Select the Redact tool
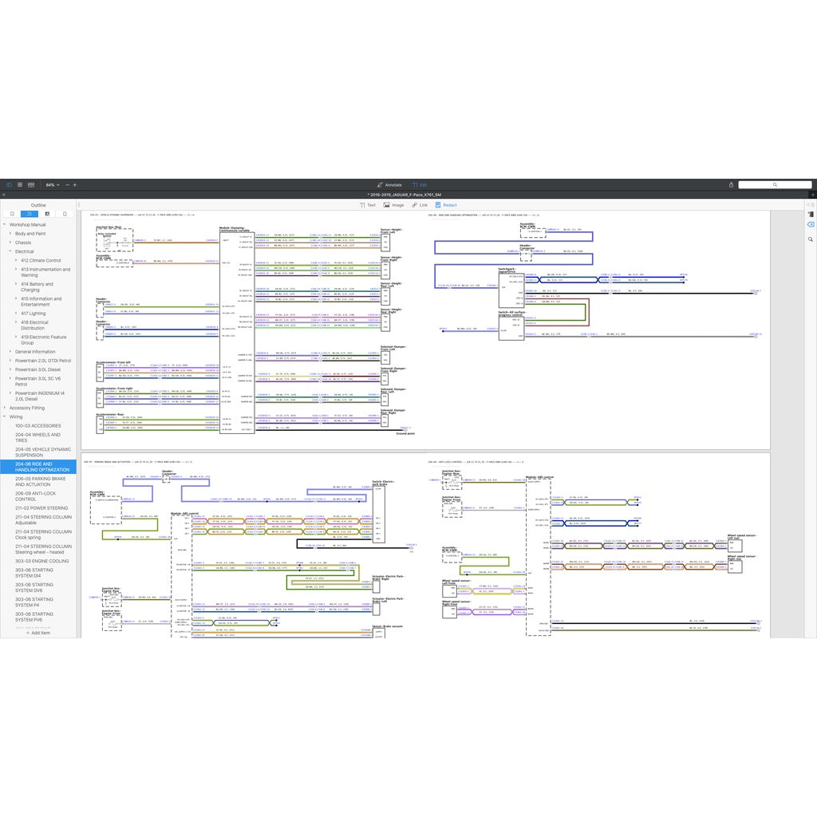The image size is (817, 817). coord(446,205)
